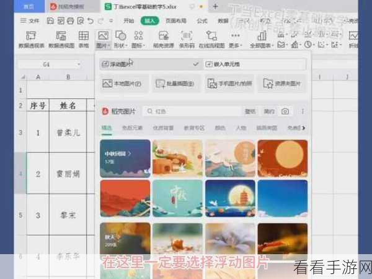Insert a line sparkline (折线)
The height and width of the screenshot is (279, 372).
(x=353, y=40)
